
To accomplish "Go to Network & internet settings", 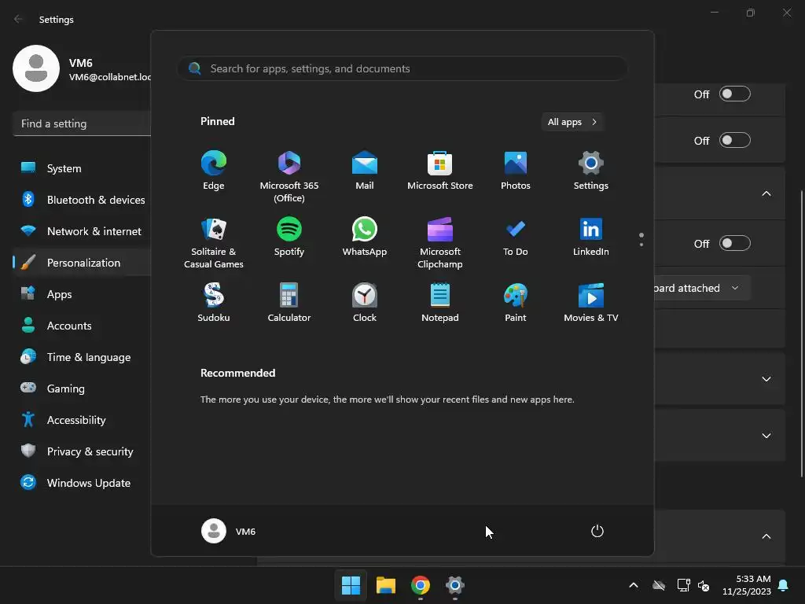I will pyautogui.click(x=82, y=231).
